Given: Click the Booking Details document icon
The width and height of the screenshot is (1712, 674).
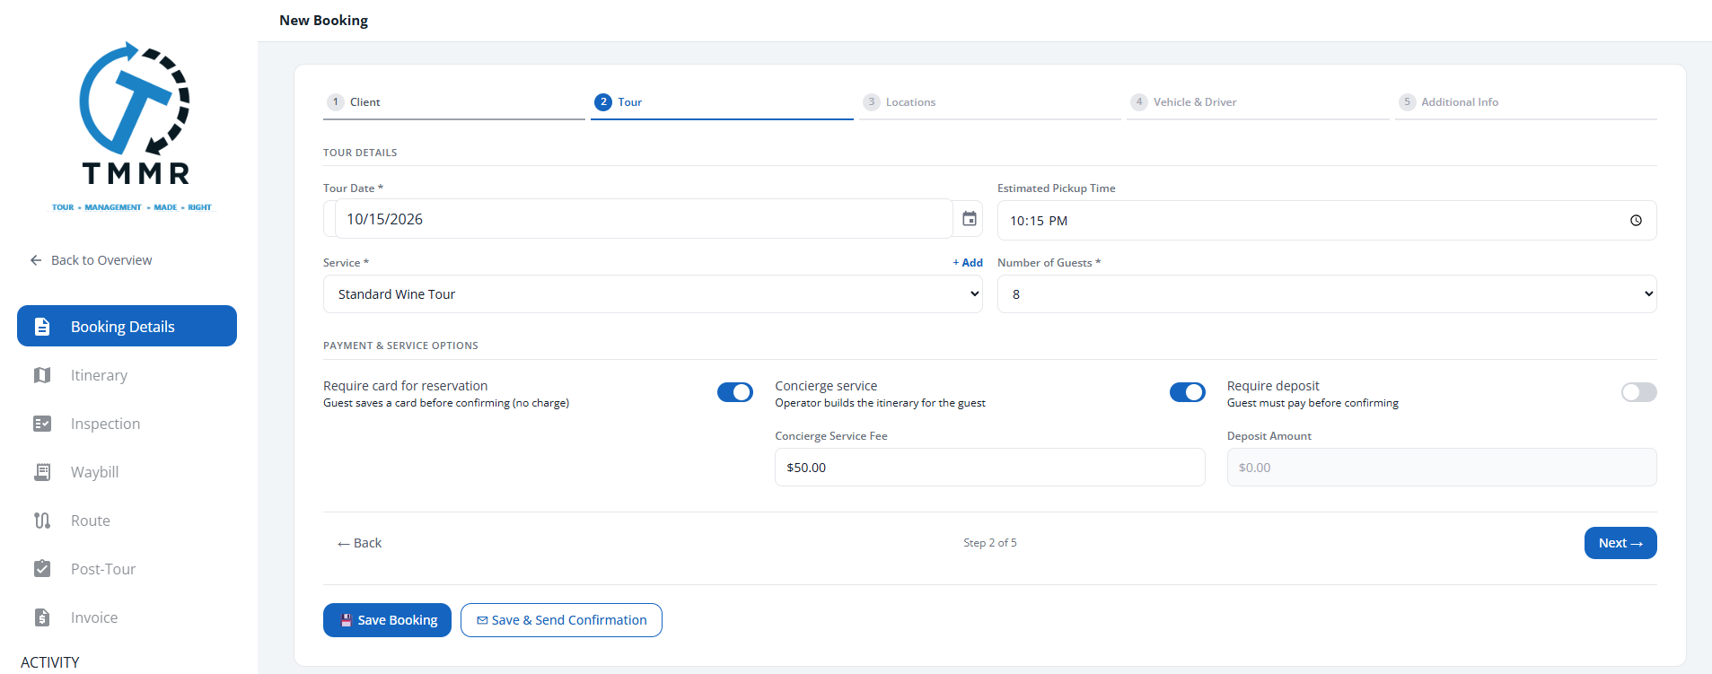Looking at the screenshot, I should tap(42, 327).
